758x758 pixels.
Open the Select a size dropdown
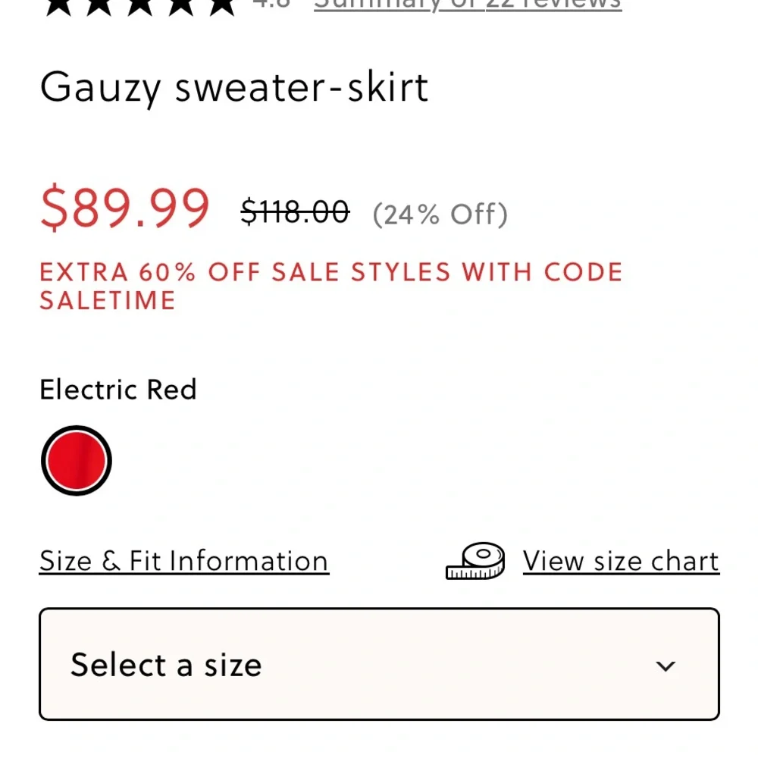click(x=379, y=665)
